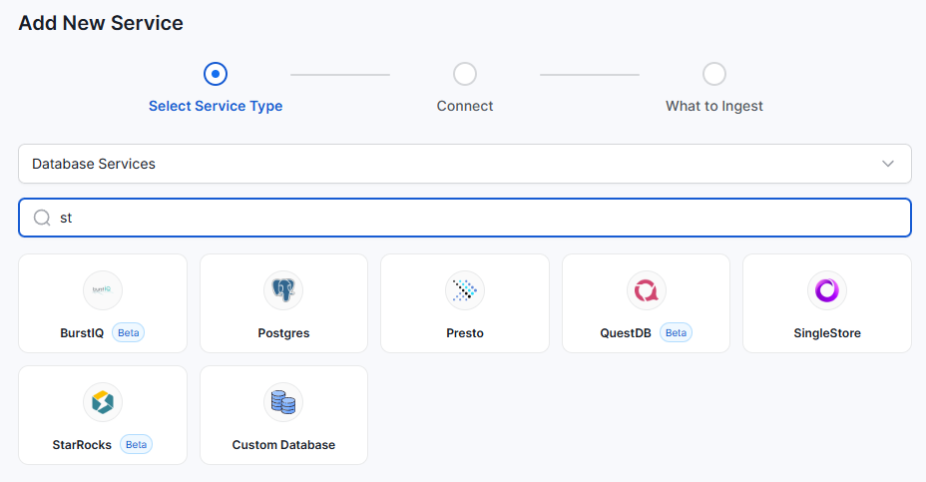Click the StarRocks service name
926x482 pixels.
82,445
